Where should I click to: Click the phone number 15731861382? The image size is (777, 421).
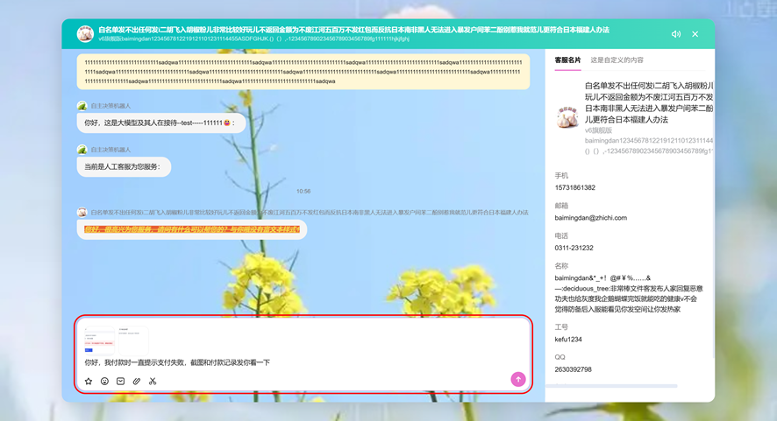(574, 187)
